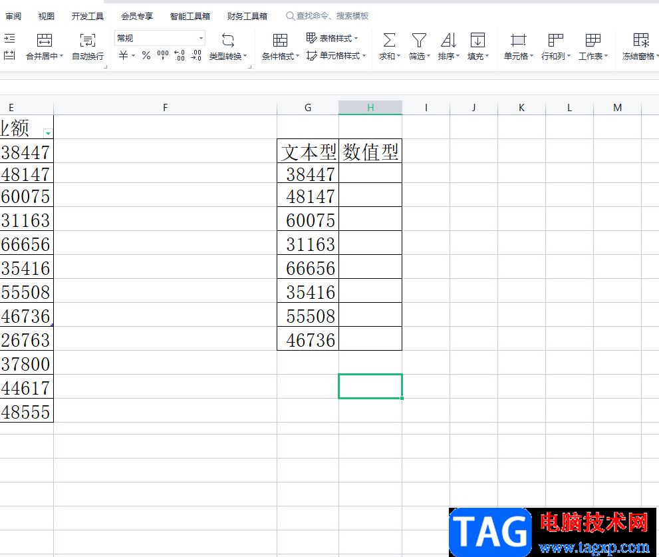The width and height of the screenshot is (659, 557).
Task: Expand Filter dropdown arrow
Action: pyautogui.click(x=428, y=56)
